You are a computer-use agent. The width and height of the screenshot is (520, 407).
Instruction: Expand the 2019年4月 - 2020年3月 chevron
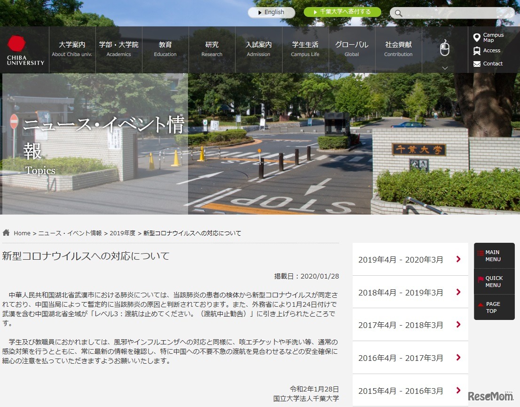tap(457, 259)
